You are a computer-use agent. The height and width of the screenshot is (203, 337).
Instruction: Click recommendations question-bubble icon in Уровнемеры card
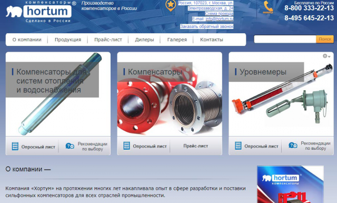[x=293, y=146]
